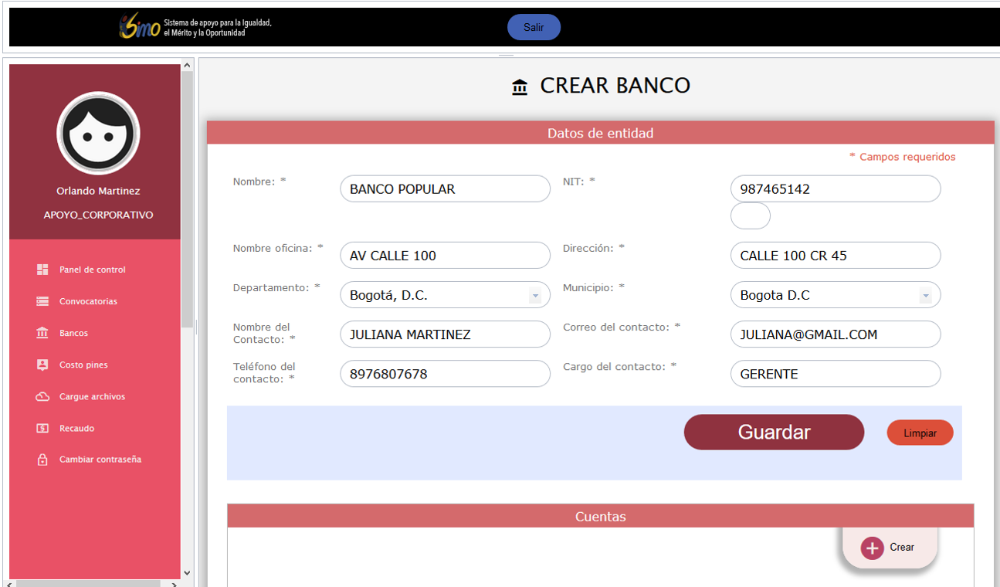Focus the Correo del contacto field
Screen dimensions: 1000x587
tap(835, 334)
